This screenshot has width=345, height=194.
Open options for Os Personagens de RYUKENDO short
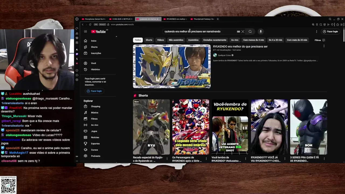pos(206,159)
